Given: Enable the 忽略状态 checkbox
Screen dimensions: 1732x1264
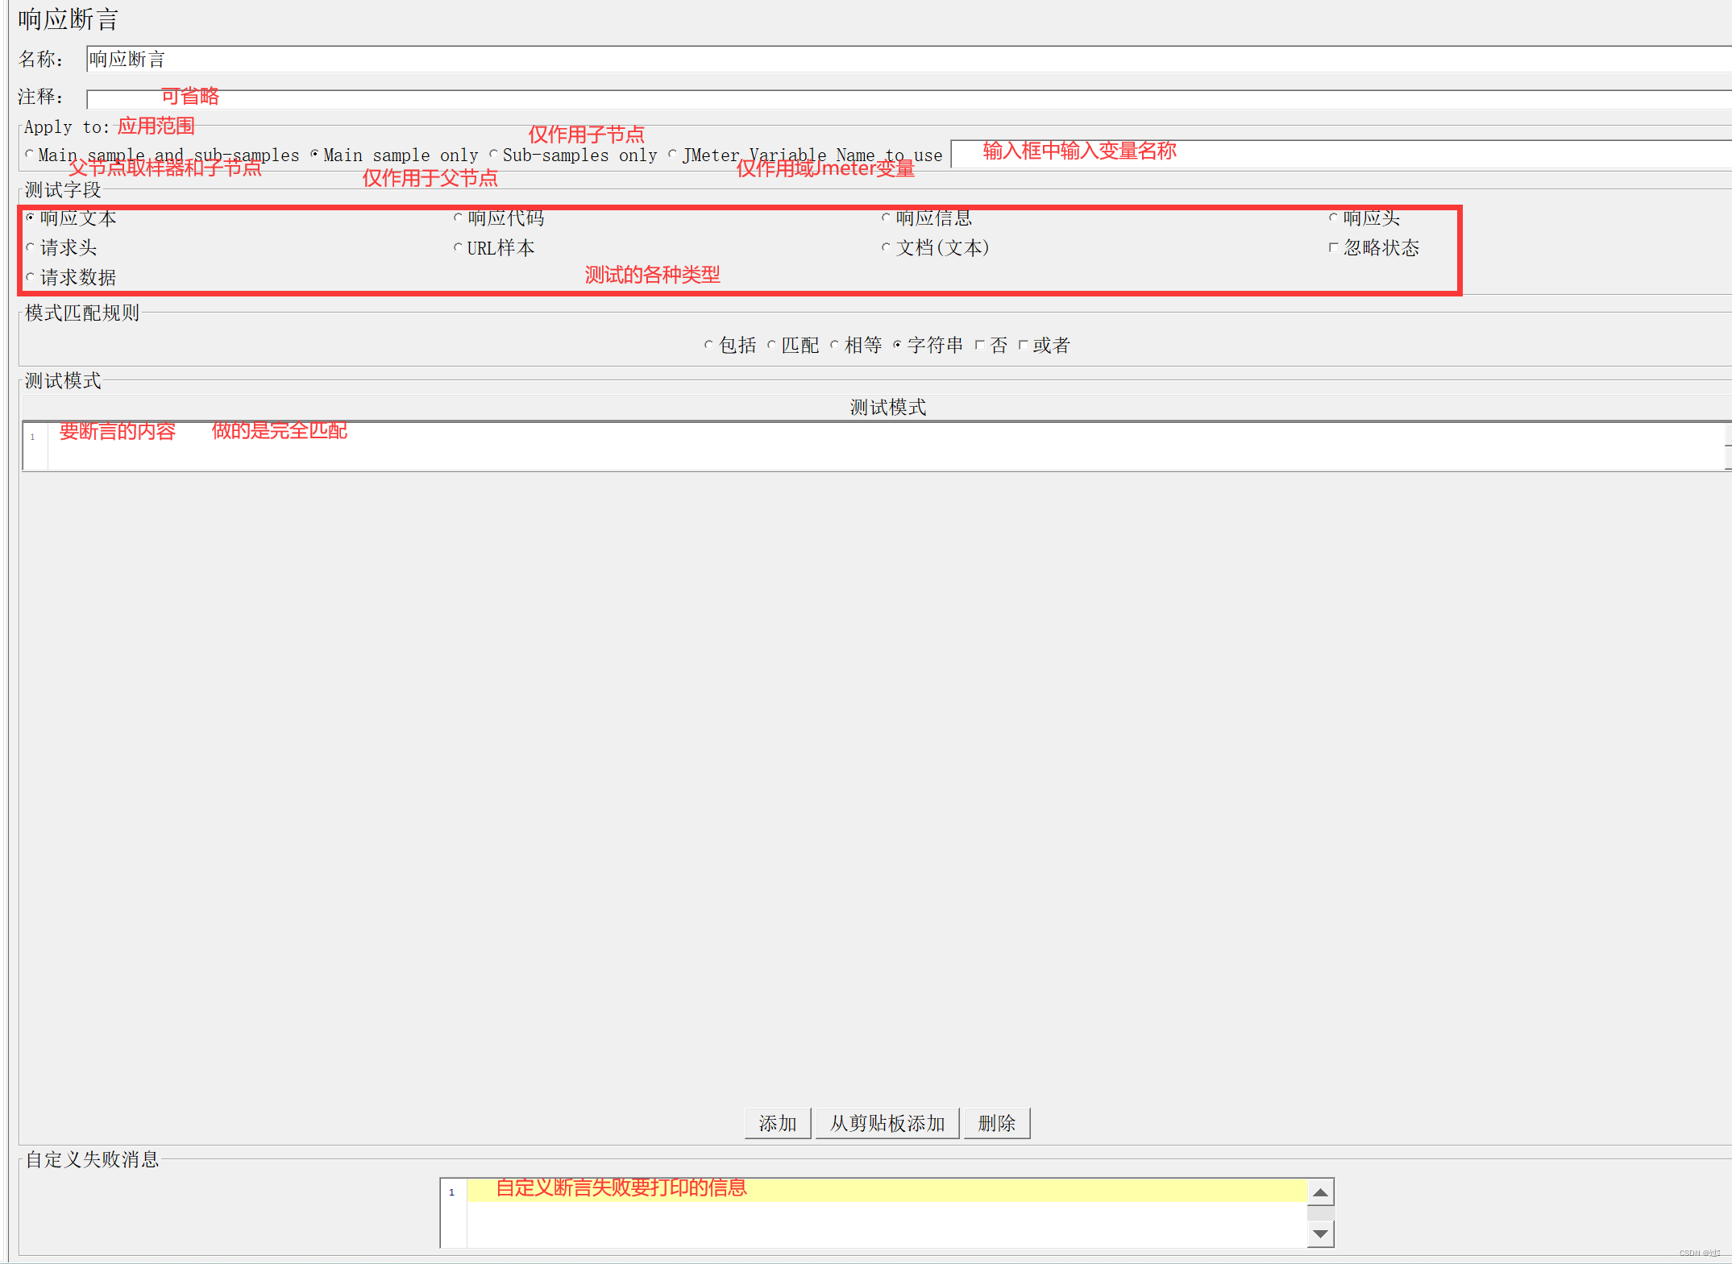Looking at the screenshot, I should 1334,247.
